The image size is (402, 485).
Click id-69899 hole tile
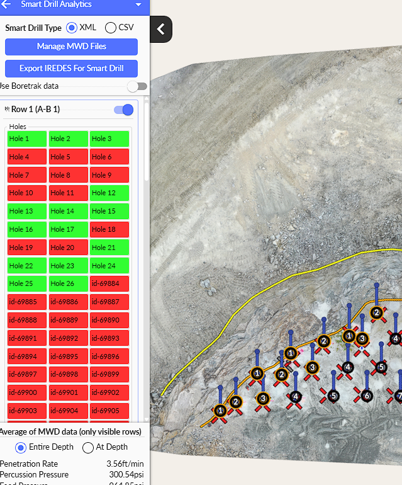pos(109,374)
